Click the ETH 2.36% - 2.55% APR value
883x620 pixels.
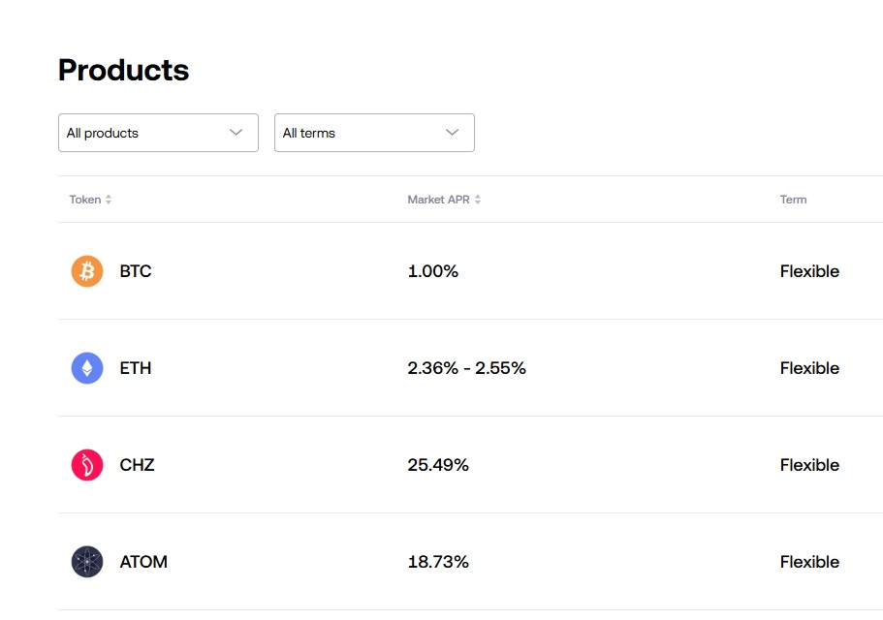pos(466,368)
